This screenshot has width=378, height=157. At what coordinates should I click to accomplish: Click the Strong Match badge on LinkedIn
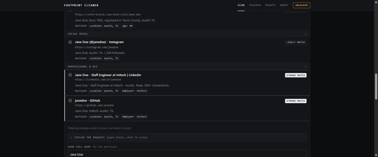click(x=296, y=75)
